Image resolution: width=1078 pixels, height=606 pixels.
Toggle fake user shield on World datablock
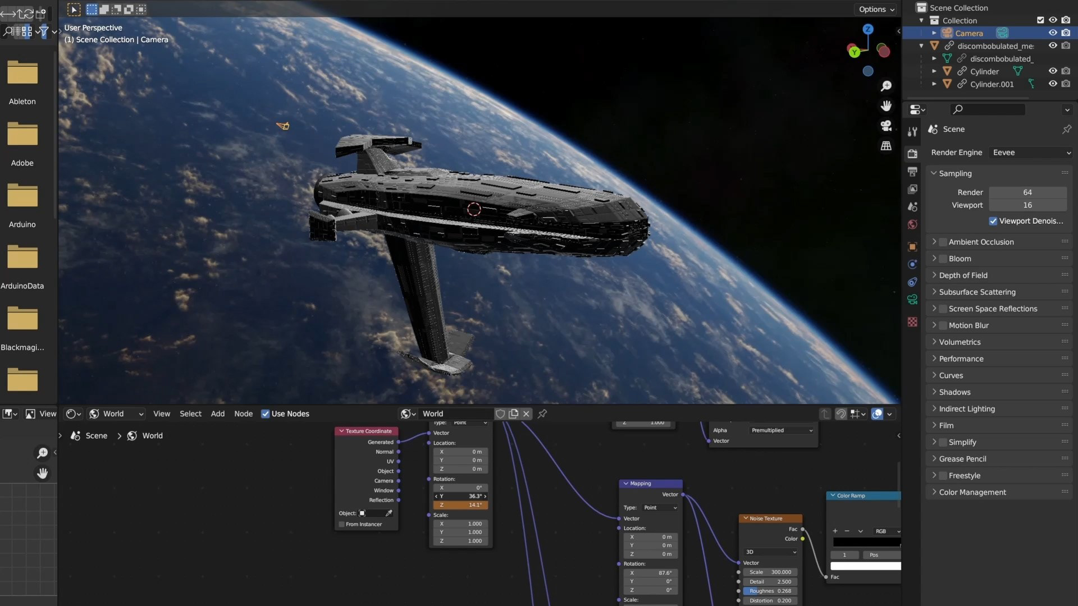pyautogui.click(x=500, y=414)
